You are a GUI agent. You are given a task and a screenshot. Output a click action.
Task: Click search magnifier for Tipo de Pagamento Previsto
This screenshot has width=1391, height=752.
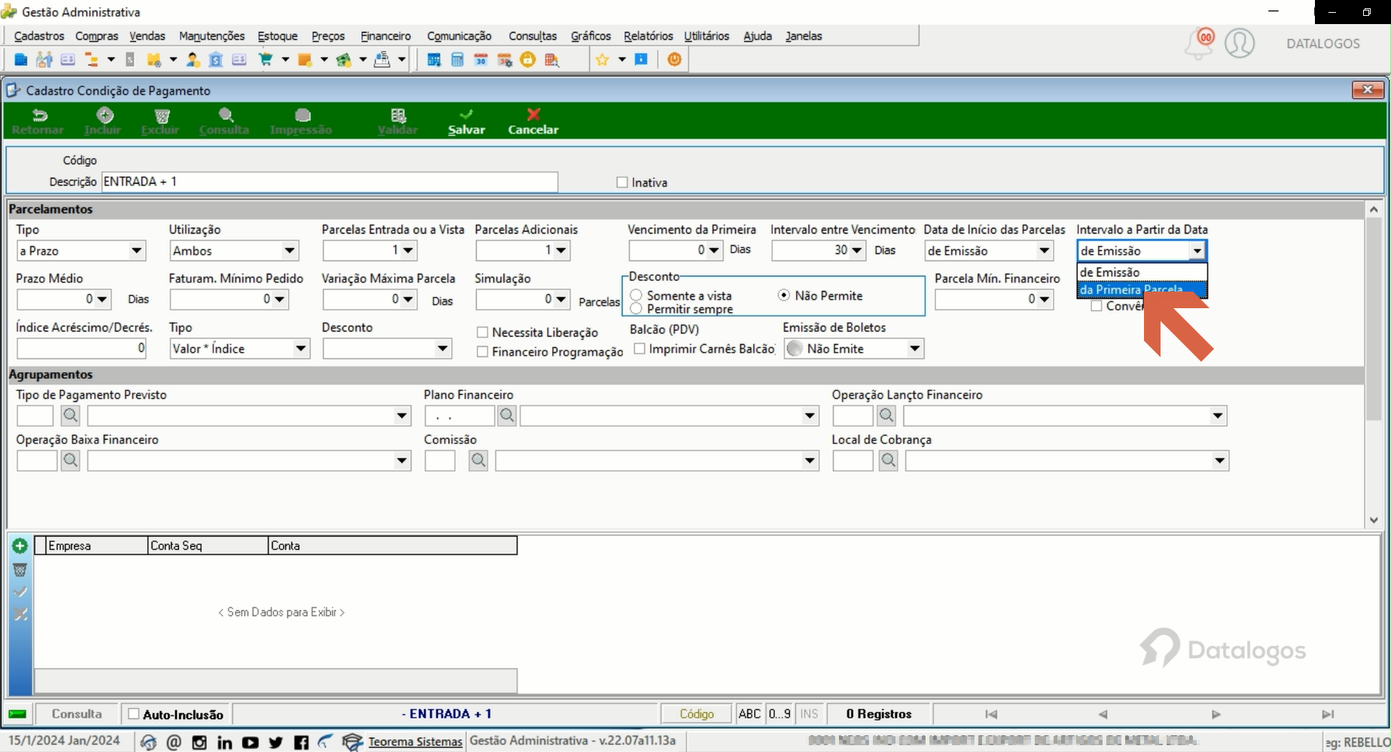pyautogui.click(x=70, y=415)
